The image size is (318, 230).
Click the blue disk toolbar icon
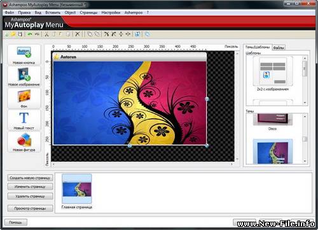(x=137, y=34)
